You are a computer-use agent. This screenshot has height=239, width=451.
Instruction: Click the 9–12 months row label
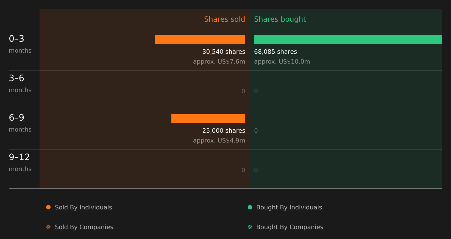pos(20,163)
